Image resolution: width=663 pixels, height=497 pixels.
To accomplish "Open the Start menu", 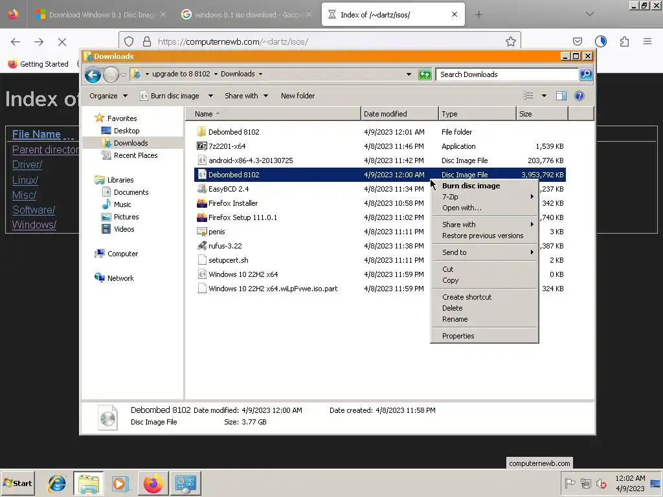I will [x=17, y=483].
